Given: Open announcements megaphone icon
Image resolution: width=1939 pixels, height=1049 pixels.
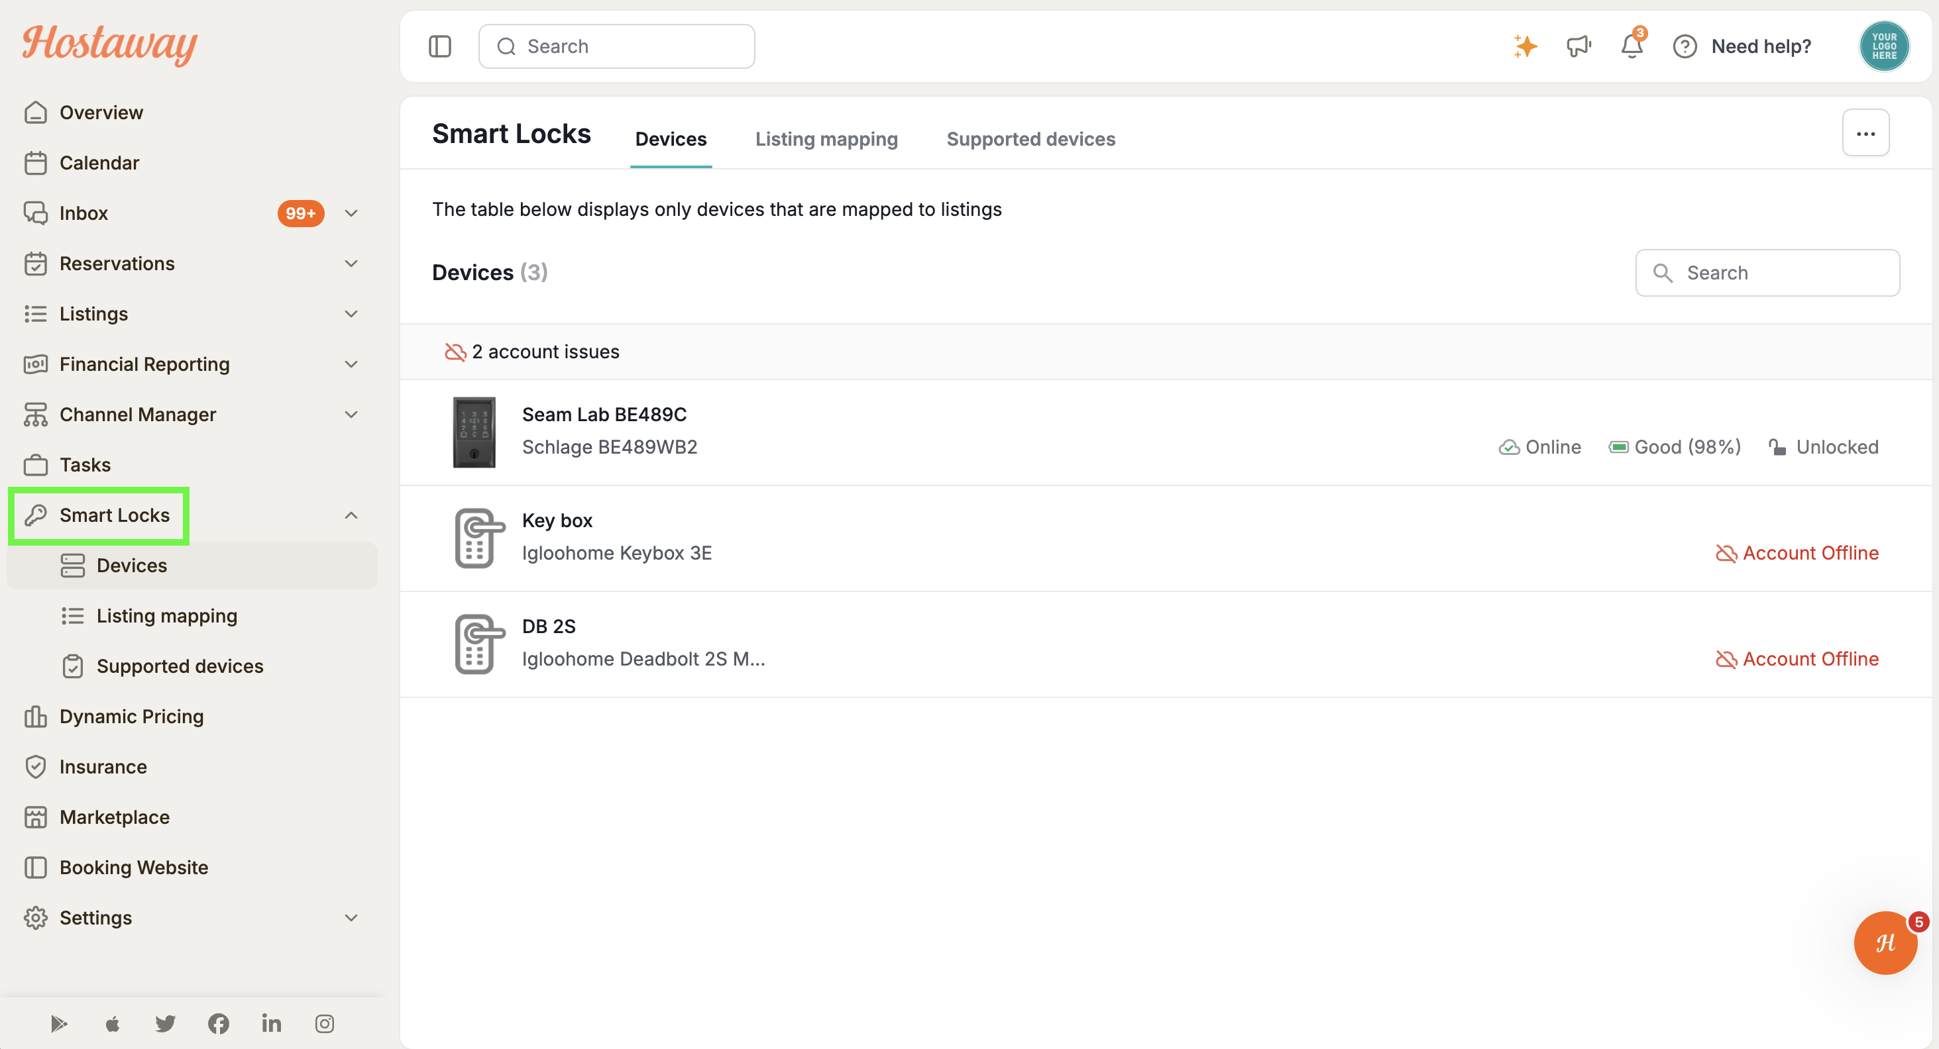Looking at the screenshot, I should [x=1579, y=46].
